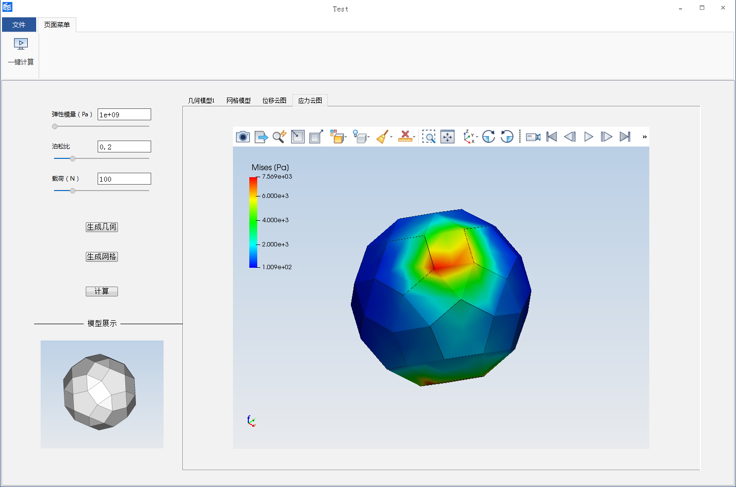
Task: Click the 生成网格 button
Action: pyautogui.click(x=102, y=257)
